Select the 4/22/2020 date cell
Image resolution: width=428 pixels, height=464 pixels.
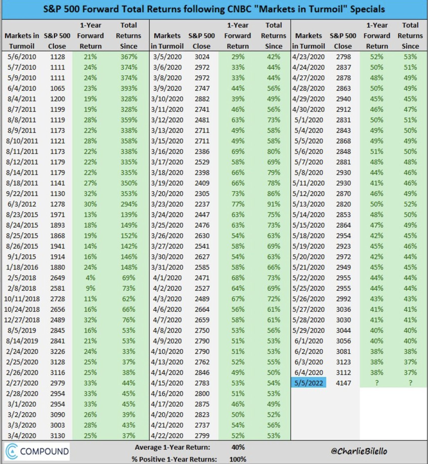(167, 435)
